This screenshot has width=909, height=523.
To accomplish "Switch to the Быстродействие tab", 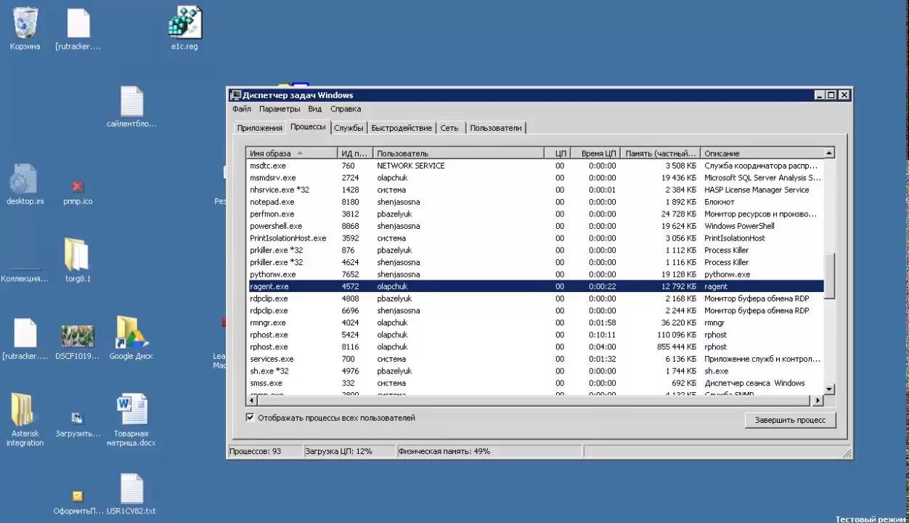I will [x=401, y=128].
